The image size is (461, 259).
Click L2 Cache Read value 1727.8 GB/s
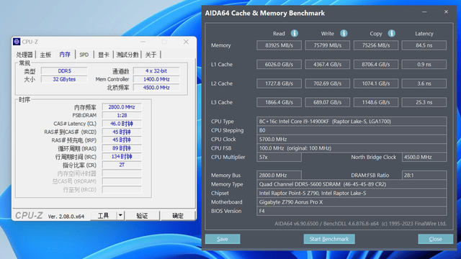click(x=279, y=83)
